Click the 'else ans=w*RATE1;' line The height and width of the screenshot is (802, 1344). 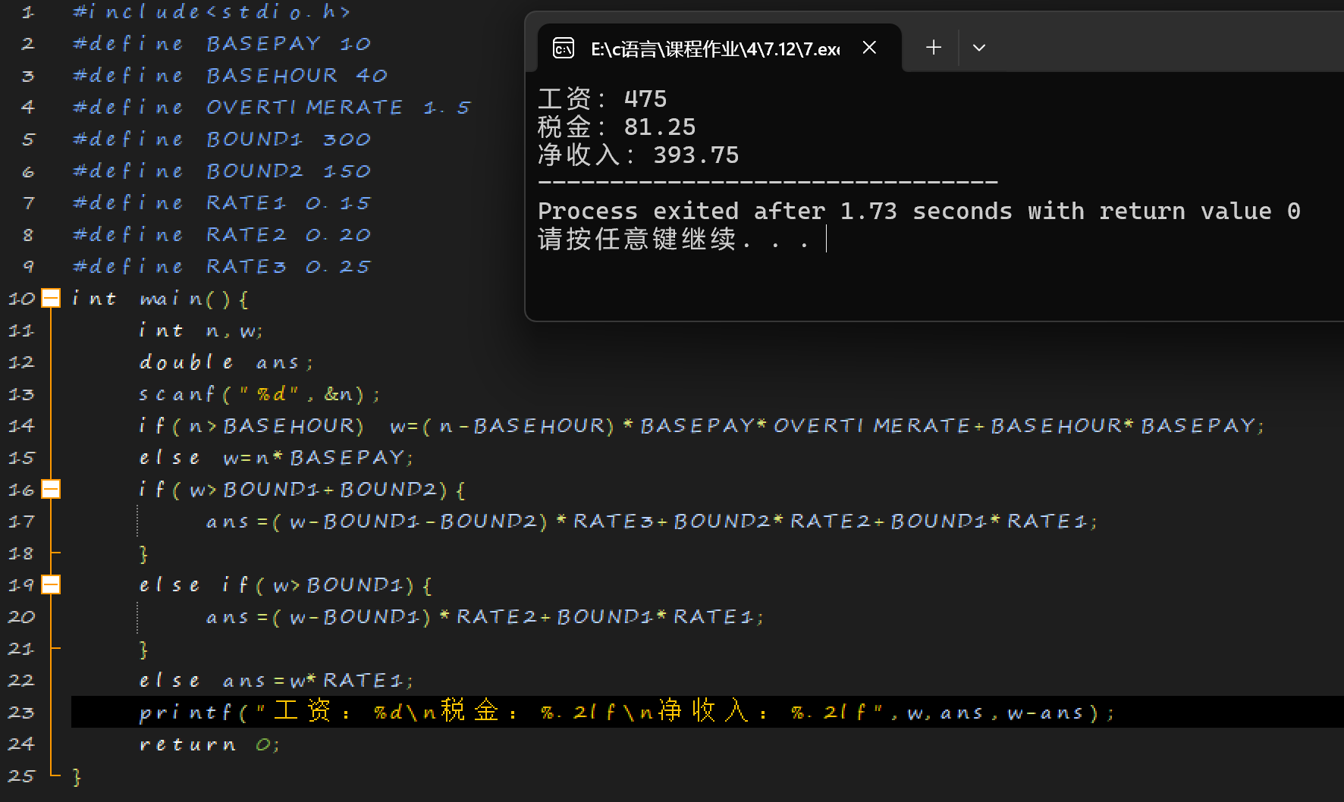pos(276,681)
